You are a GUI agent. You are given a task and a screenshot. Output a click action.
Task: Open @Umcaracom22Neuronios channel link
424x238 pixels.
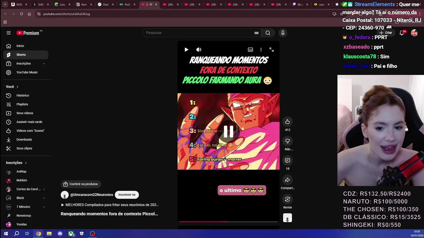coord(91,195)
